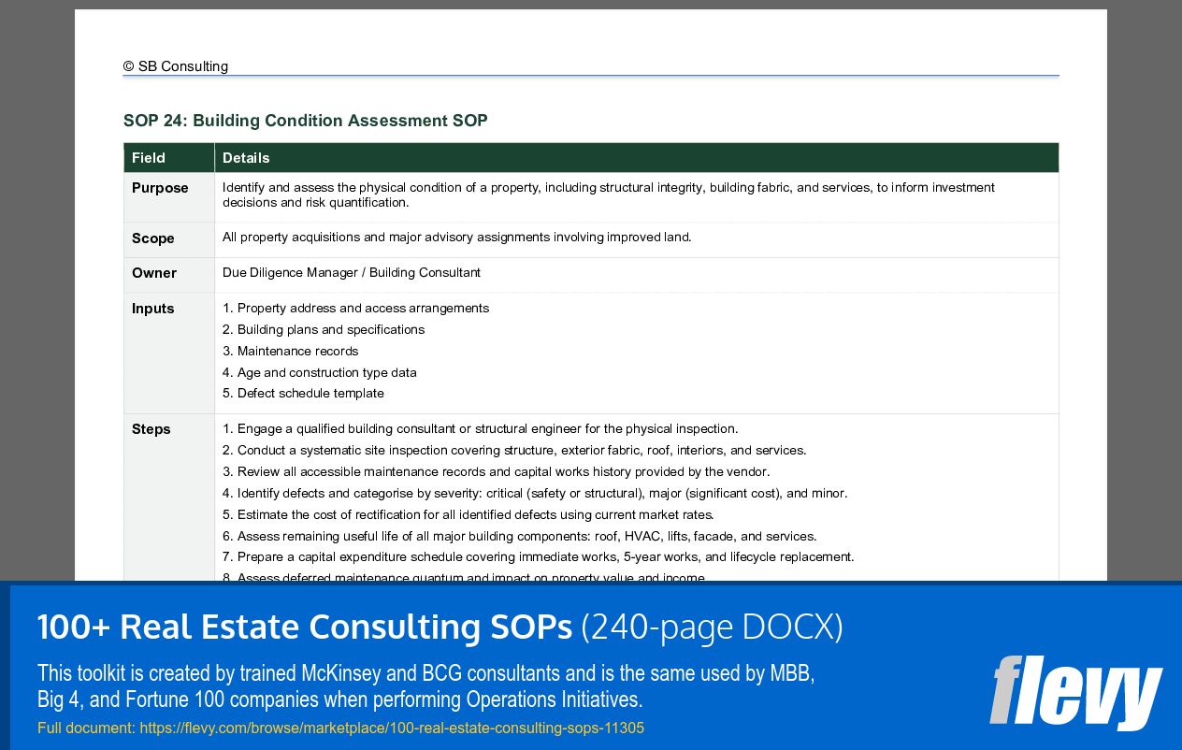Viewport: 1182px width, 750px height.
Task: Click the 'Details' column header
Action: [x=246, y=157]
